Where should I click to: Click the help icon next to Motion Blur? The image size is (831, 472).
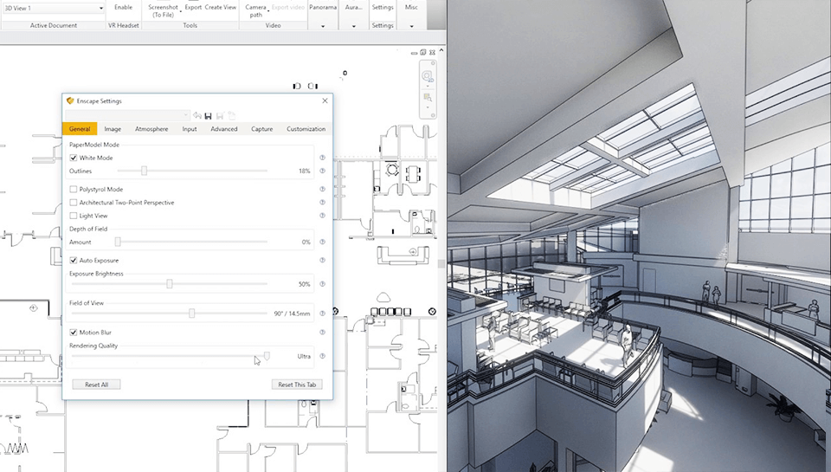click(322, 332)
